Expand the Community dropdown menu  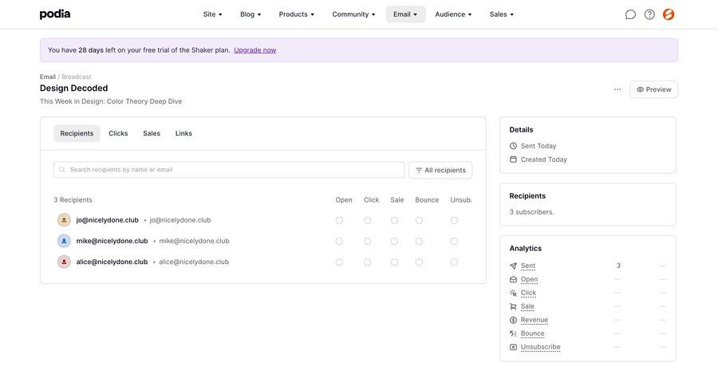[x=353, y=14]
